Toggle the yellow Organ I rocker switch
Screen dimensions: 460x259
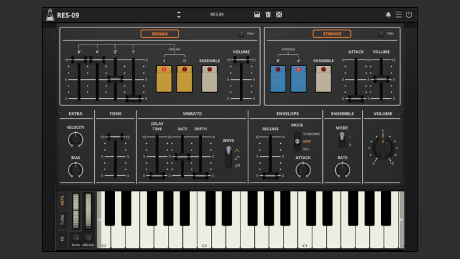tap(164, 78)
